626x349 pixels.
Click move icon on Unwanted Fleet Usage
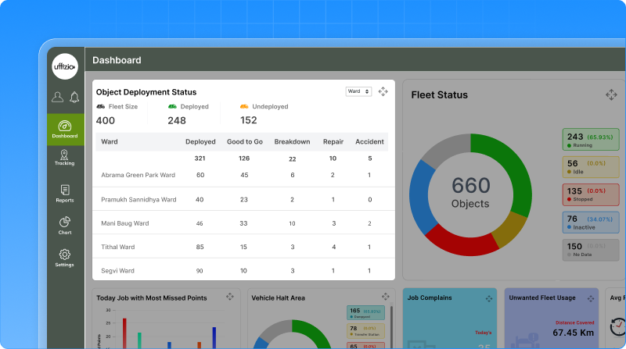click(x=589, y=297)
